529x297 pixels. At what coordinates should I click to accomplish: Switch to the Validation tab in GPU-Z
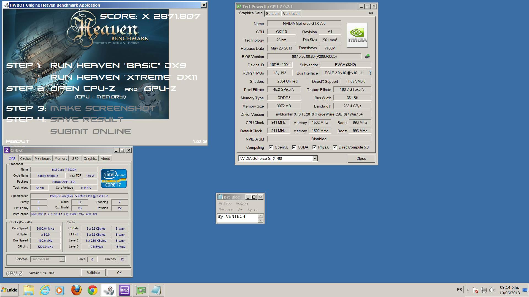[x=291, y=13]
